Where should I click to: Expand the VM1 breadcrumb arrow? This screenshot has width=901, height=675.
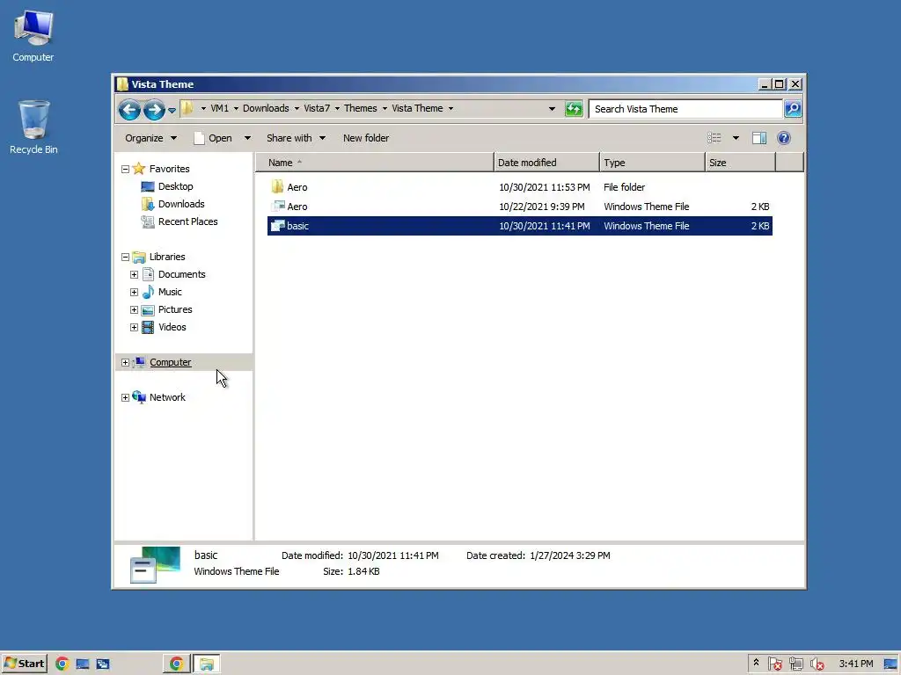pyautogui.click(x=236, y=108)
